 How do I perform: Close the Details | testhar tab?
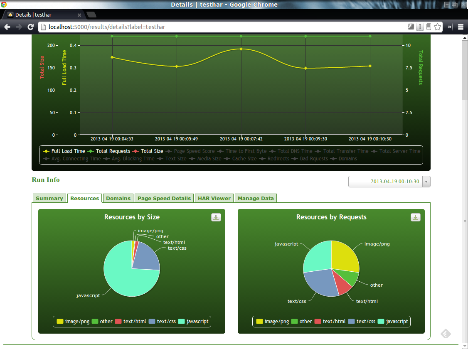(x=79, y=15)
